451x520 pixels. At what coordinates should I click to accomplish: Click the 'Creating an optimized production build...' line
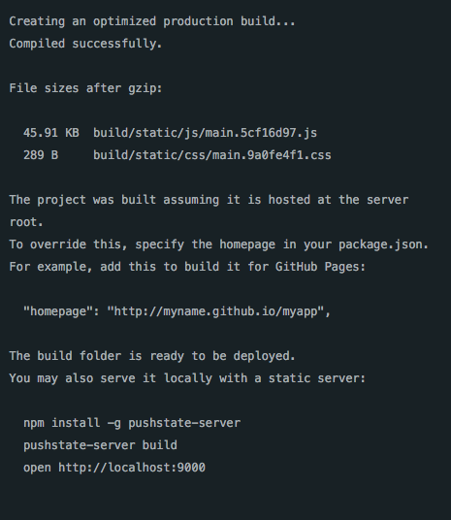(x=152, y=21)
